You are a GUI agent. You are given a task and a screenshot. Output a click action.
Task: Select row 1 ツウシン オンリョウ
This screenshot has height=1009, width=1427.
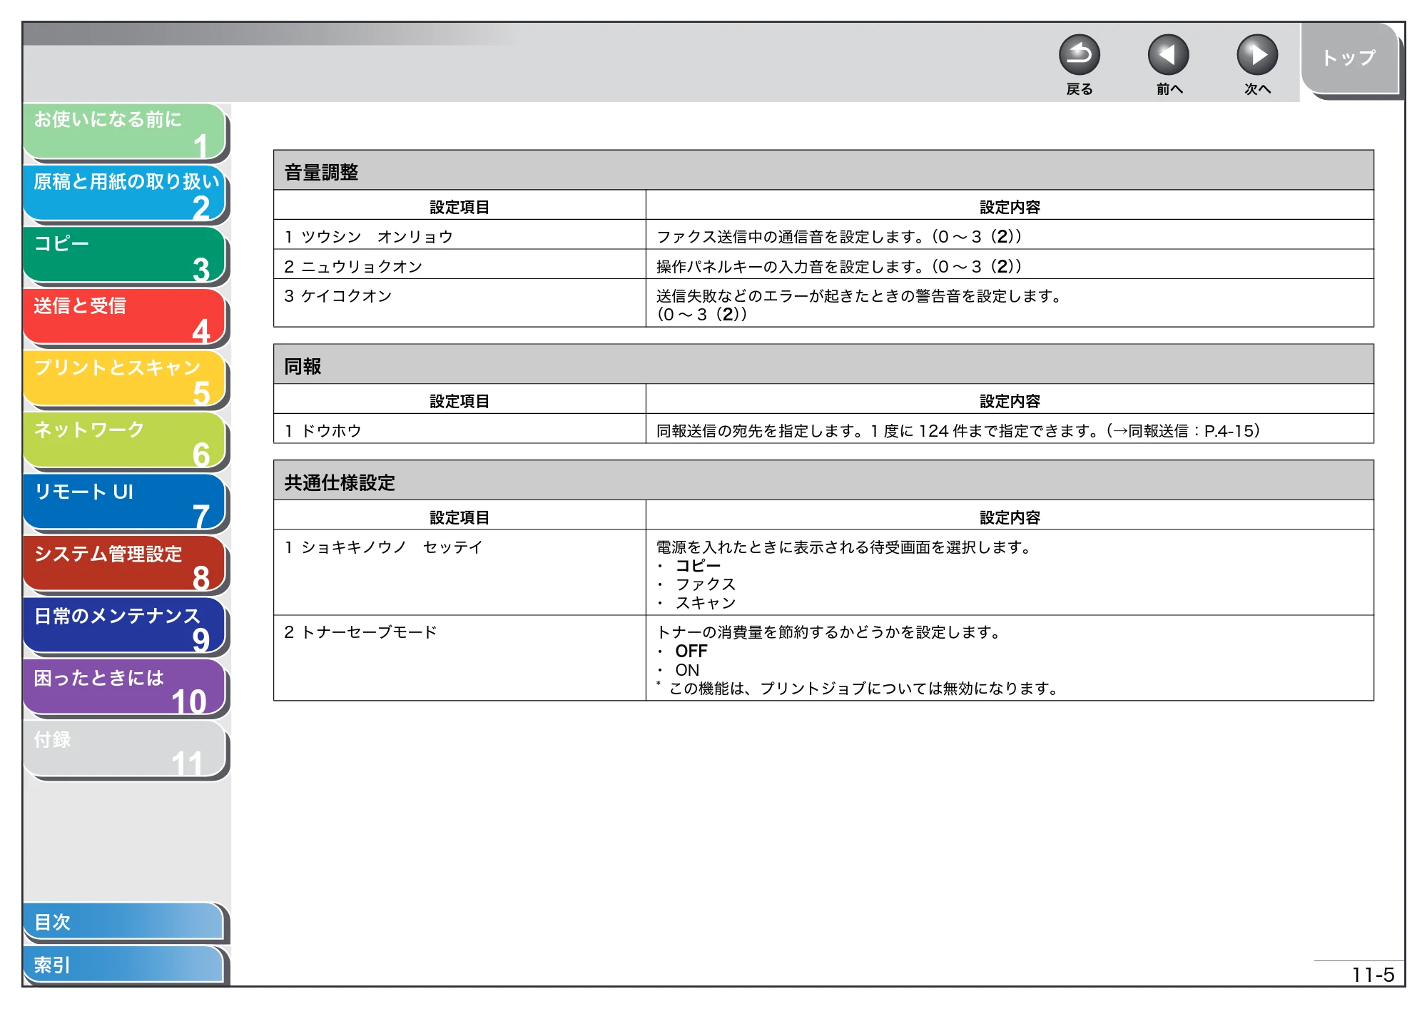[823, 235]
